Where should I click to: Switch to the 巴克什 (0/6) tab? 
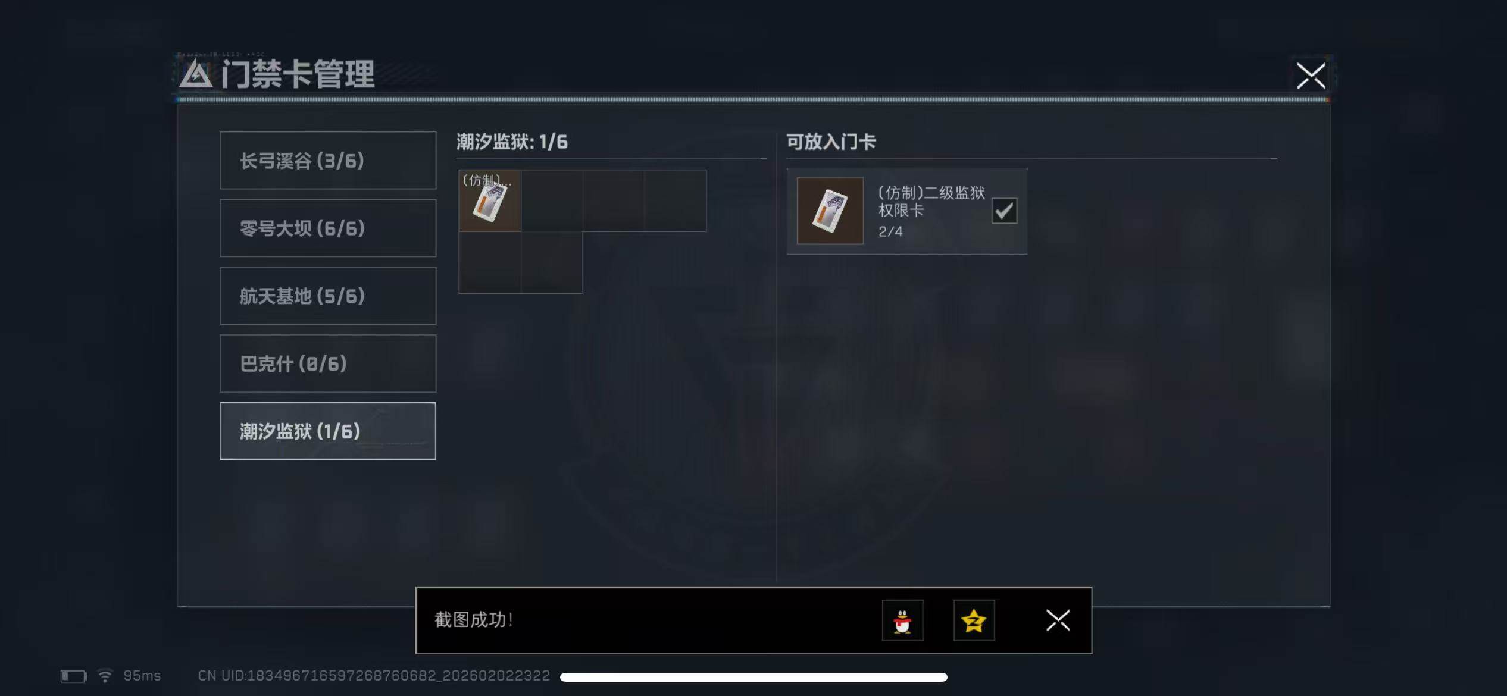click(x=328, y=363)
